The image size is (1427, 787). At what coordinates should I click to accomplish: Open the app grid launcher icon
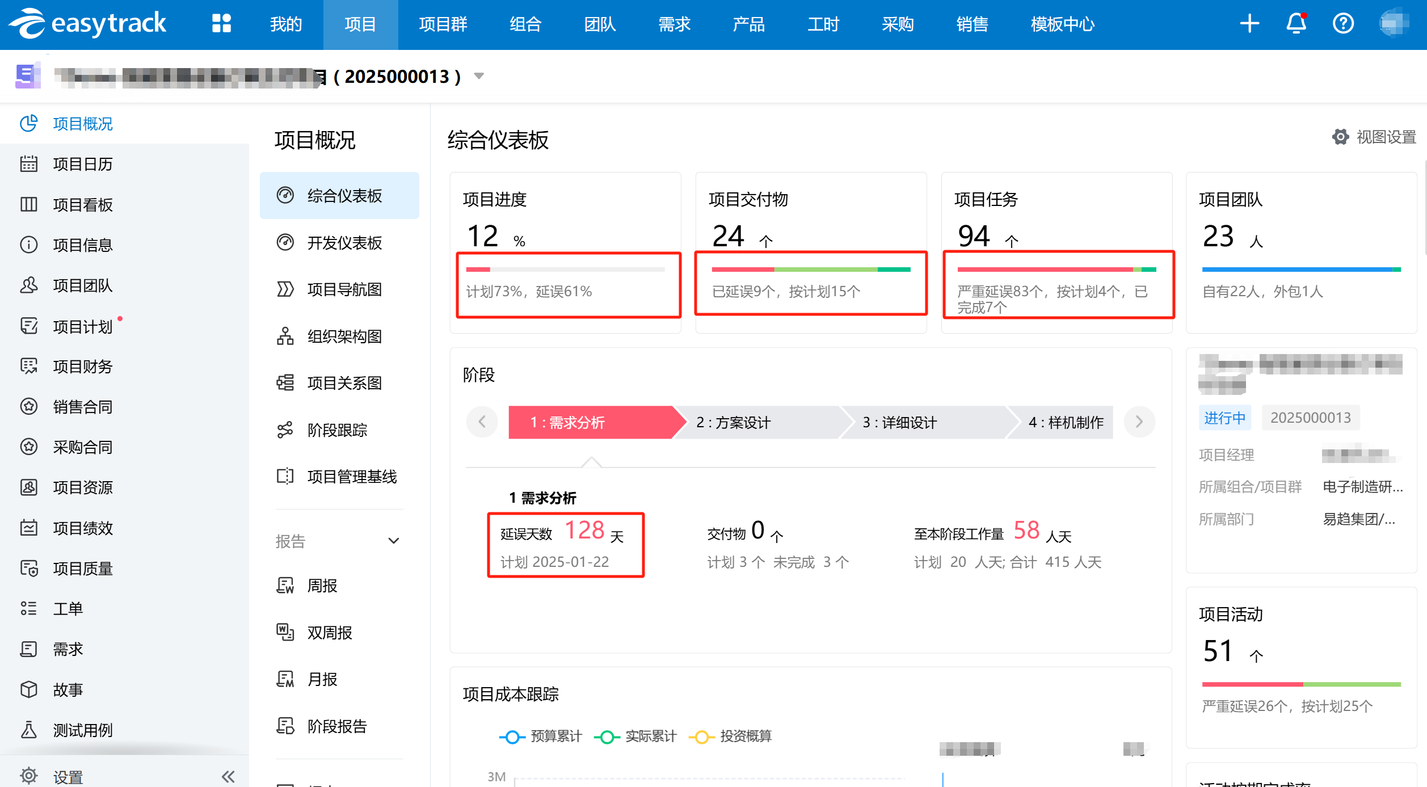click(x=221, y=24)
